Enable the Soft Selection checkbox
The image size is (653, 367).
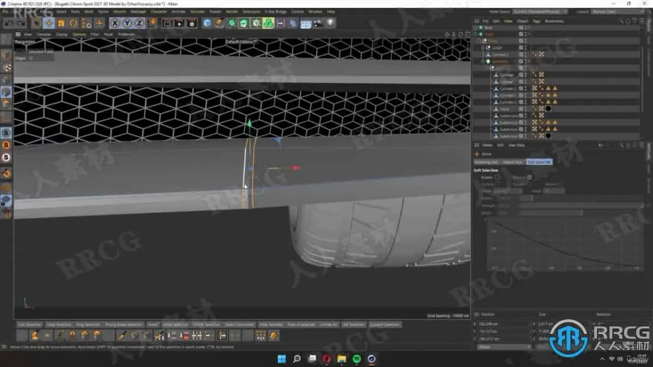tap(497, 177)
